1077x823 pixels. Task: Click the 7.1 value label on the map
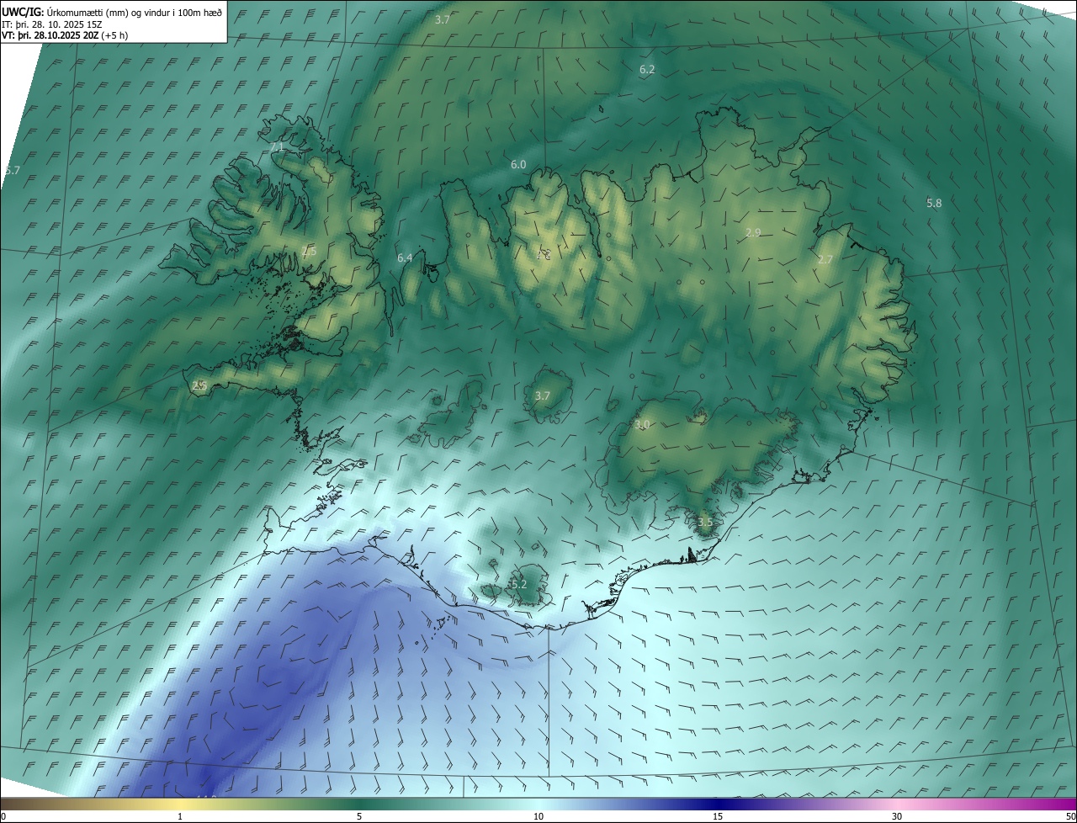coord(278,146)
